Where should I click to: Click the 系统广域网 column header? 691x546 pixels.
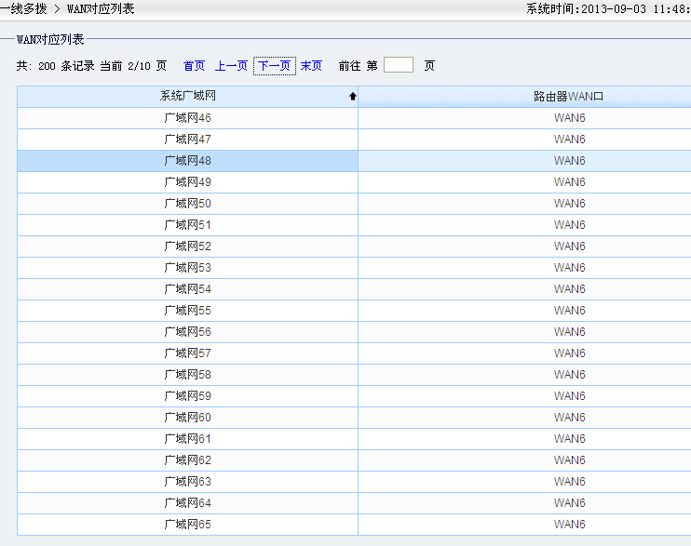[187, 96]
